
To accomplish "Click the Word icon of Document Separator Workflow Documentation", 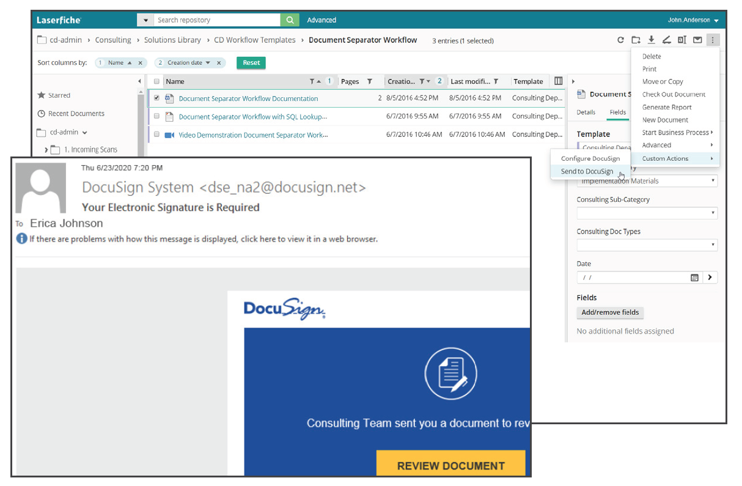I will coord(169,98).
